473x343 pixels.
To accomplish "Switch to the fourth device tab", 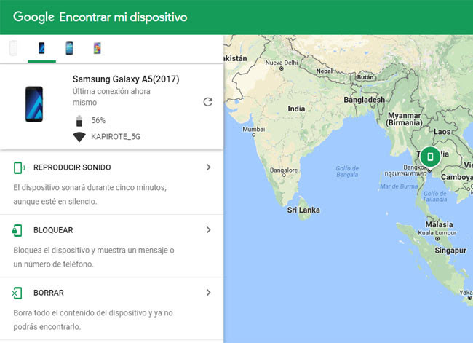I will 97,49.
